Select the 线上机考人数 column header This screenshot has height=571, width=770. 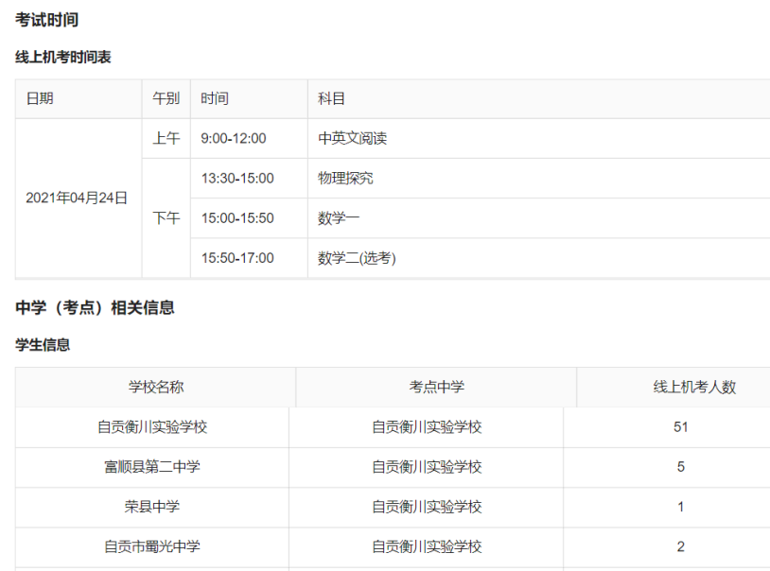click(x=694, y=387)
